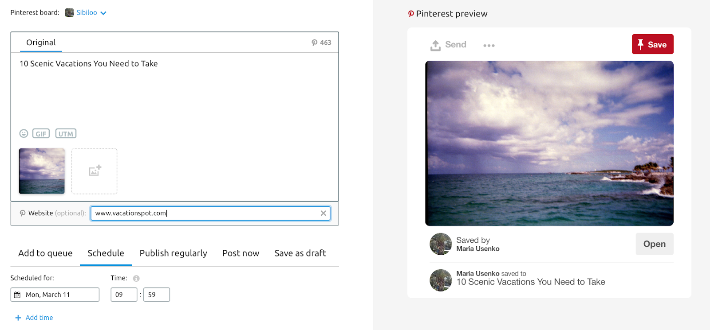Click the time info icon

click(x=136, y=278)
